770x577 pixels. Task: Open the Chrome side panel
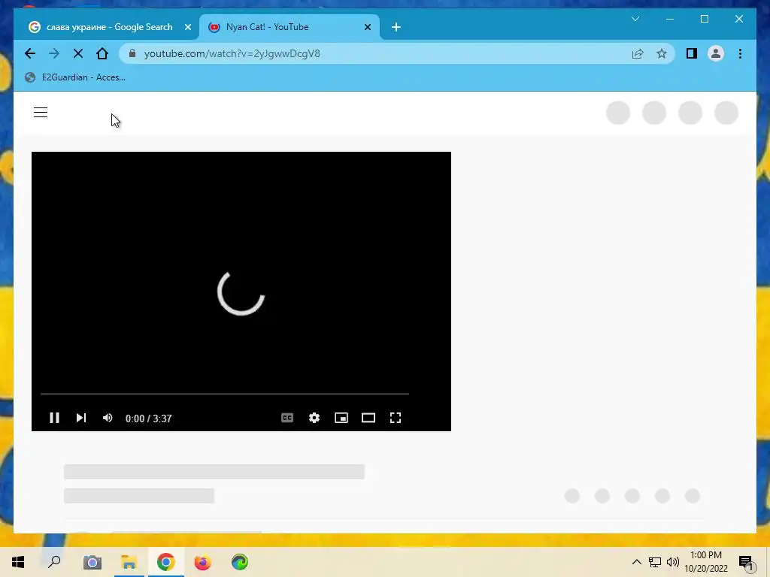tap(692, 53)
